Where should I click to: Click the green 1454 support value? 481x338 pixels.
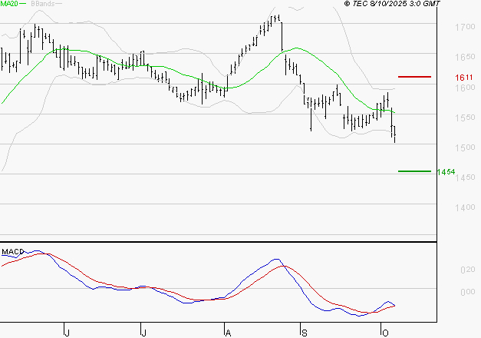pyautogui.click(x=446, y=172)
